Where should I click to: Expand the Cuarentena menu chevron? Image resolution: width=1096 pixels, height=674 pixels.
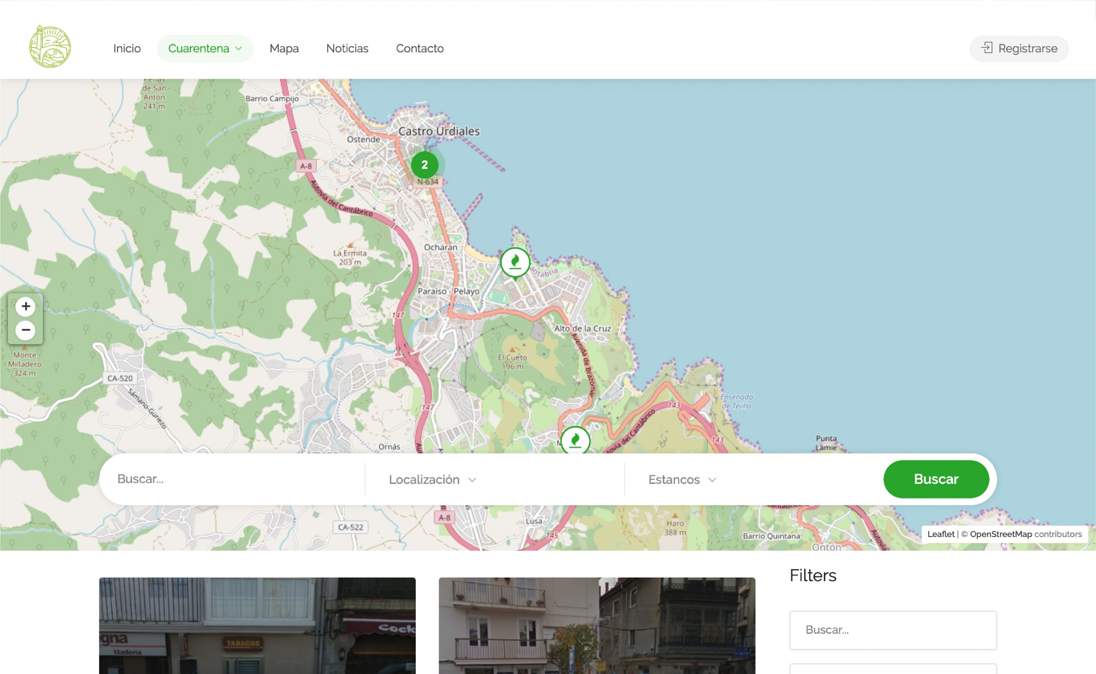pyautogui.click(x=239, y=48)
